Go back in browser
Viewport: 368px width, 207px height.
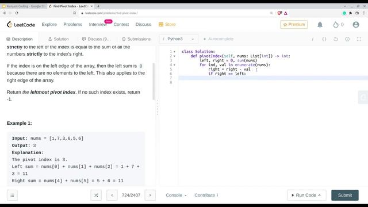(5, 13)
